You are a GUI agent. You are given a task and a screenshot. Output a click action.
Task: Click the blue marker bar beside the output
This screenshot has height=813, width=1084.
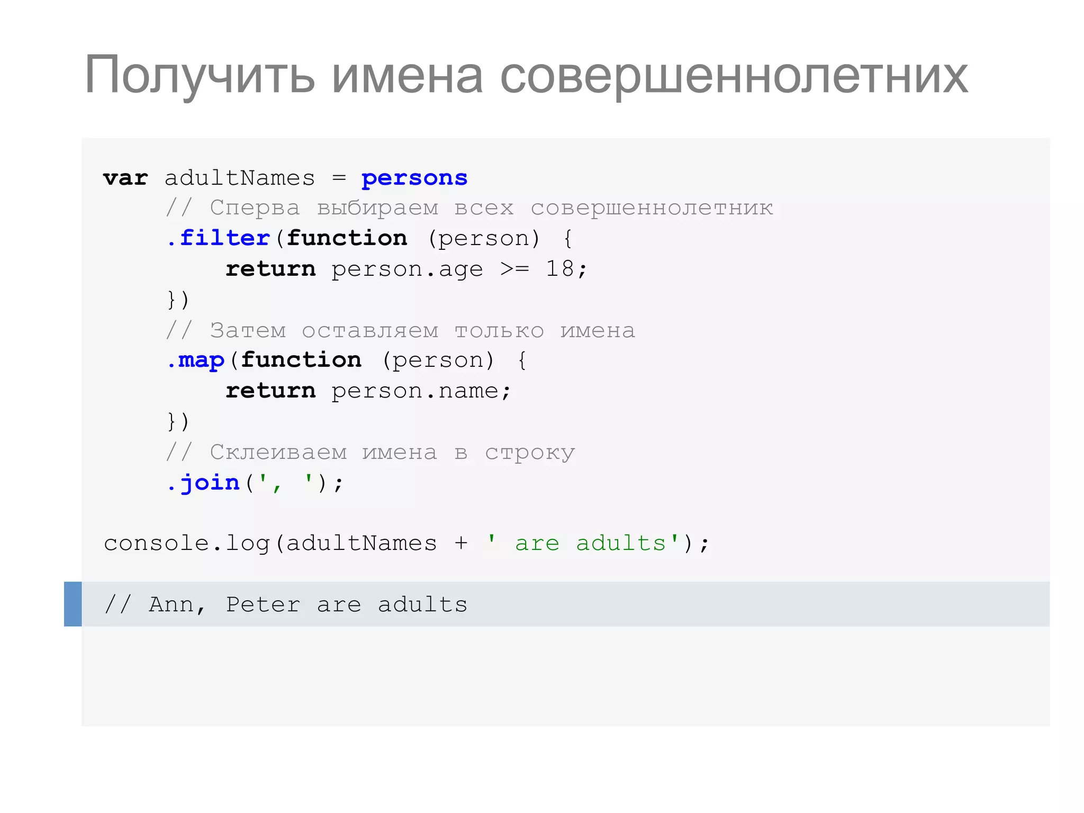click(73, 604)
